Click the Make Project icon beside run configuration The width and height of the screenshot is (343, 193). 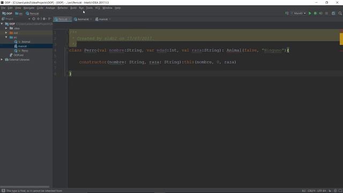pos(287,13)
